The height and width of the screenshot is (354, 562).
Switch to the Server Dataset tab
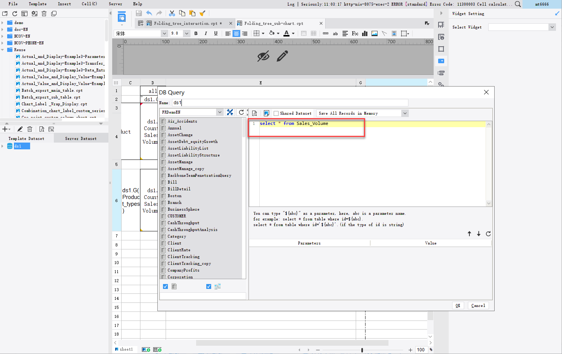point(81,138)
